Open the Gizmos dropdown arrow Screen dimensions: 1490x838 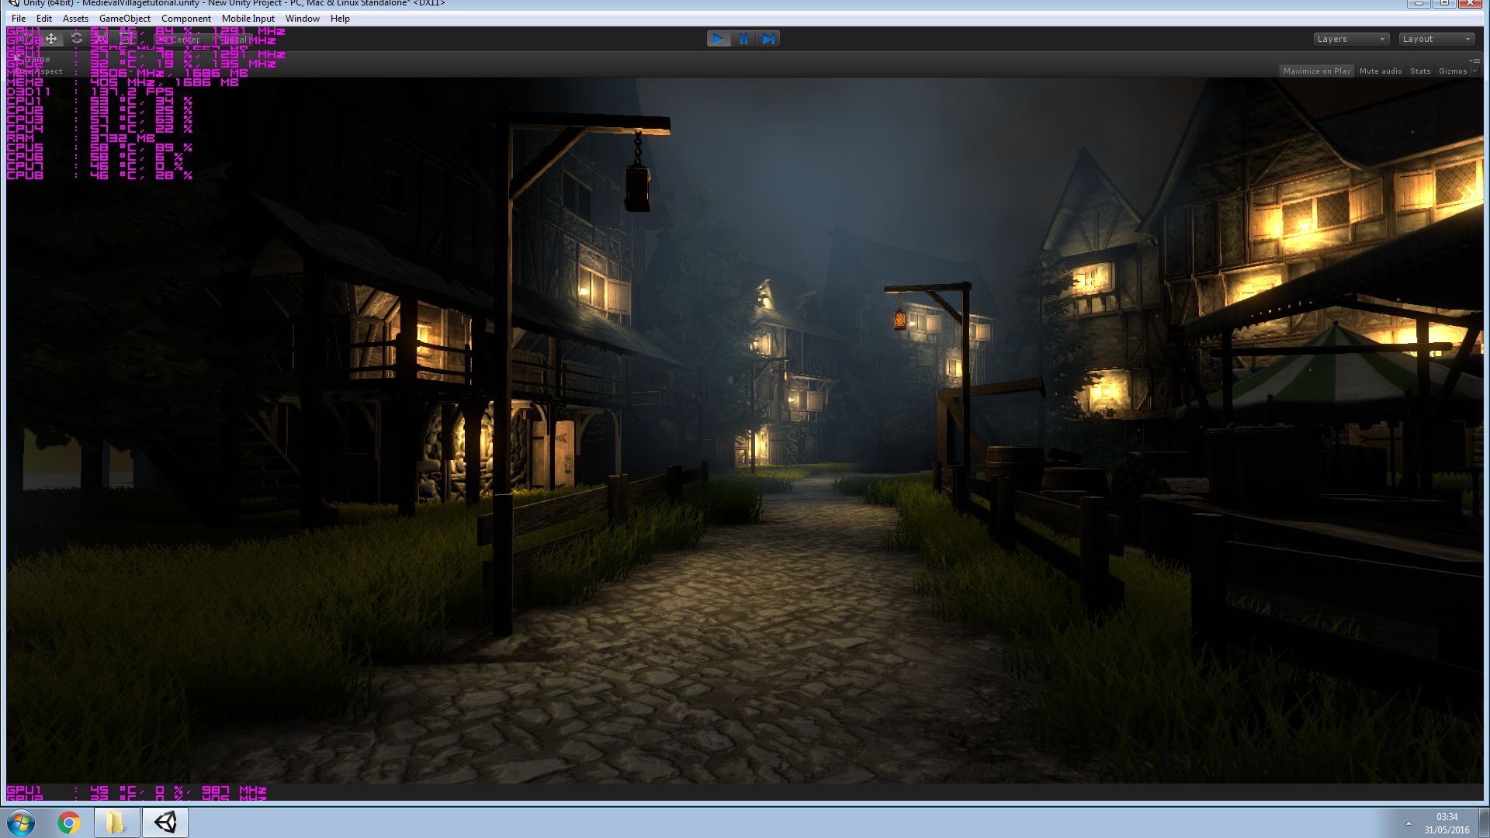click(x=1474, y=71)
